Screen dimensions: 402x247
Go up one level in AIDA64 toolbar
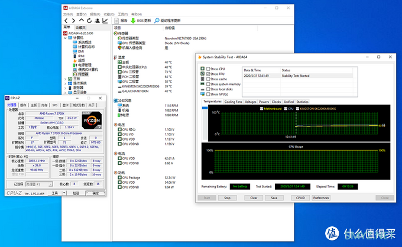[x=81, y=21]
